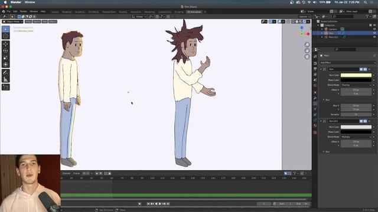The image size is (378, 212).
Task: Toggle auto keying record button
Action: tap(139, 204)
